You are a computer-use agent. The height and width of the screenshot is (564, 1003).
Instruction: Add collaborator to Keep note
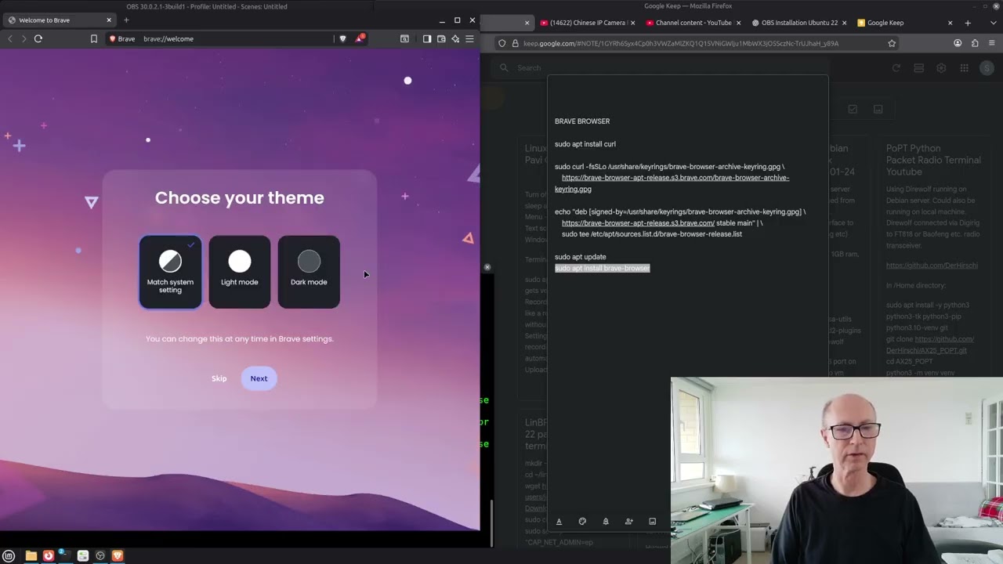click(x=628, y=521)
